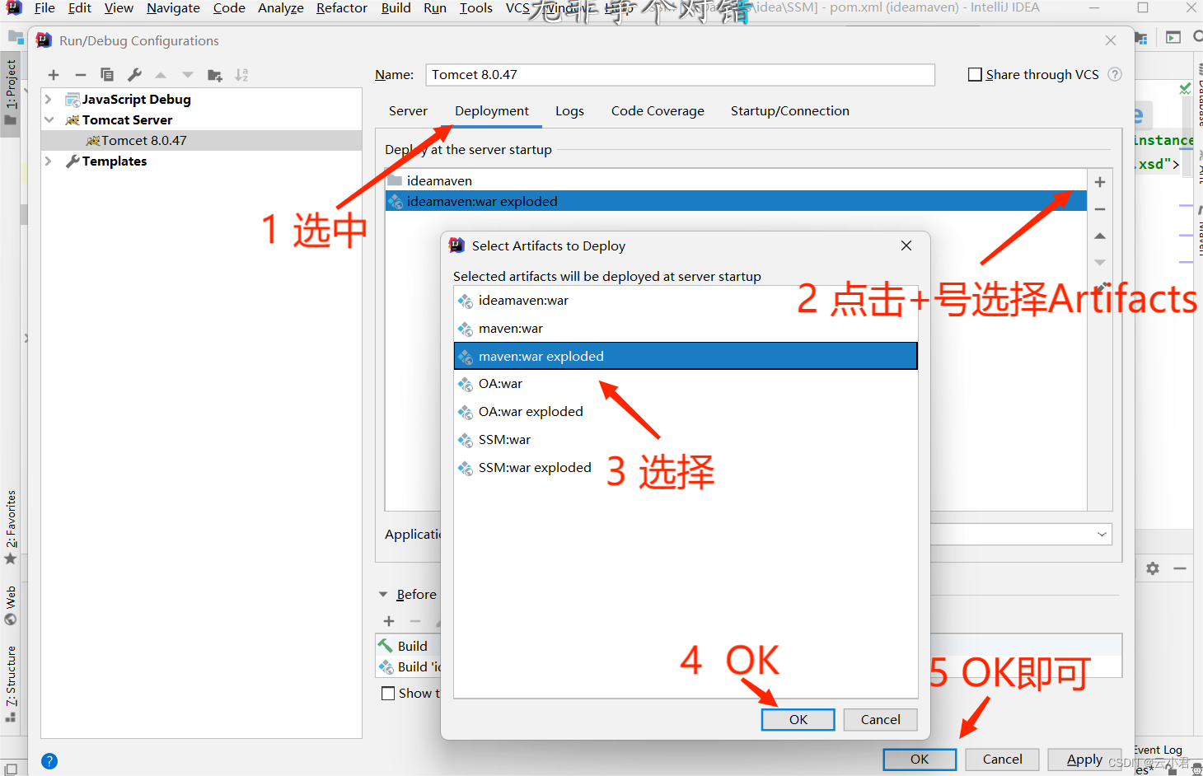Switch to Server tab
This screenshot has height=776, width=1203.
coord(408,111)
